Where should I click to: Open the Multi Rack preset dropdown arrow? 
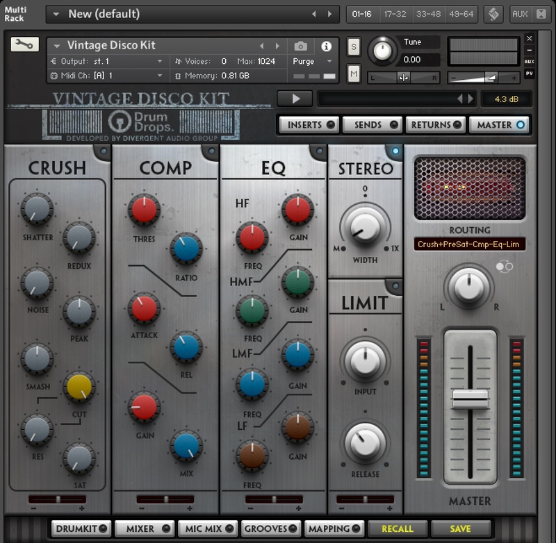click(x=56, y=14)
